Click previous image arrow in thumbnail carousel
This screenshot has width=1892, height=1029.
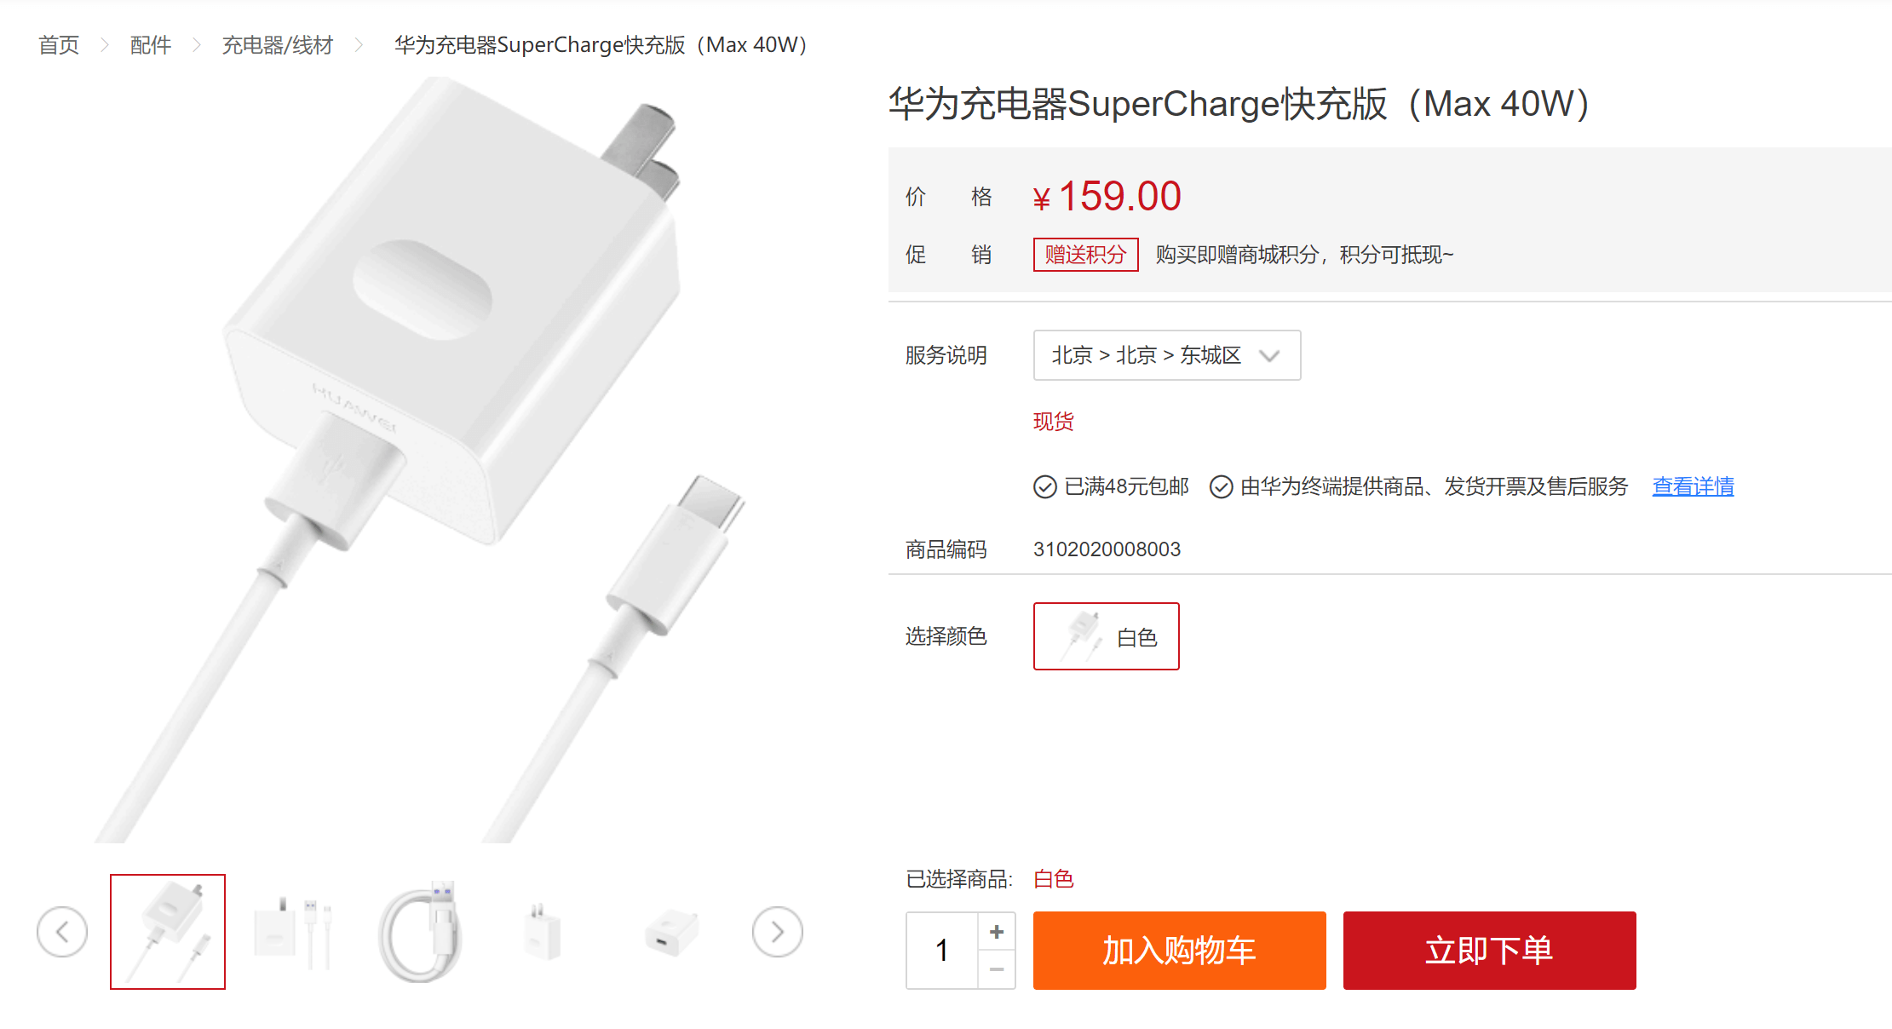[62, 932]
